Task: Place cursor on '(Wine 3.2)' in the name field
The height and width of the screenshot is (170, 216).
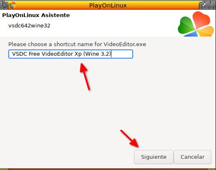Action: click(97, 54)
